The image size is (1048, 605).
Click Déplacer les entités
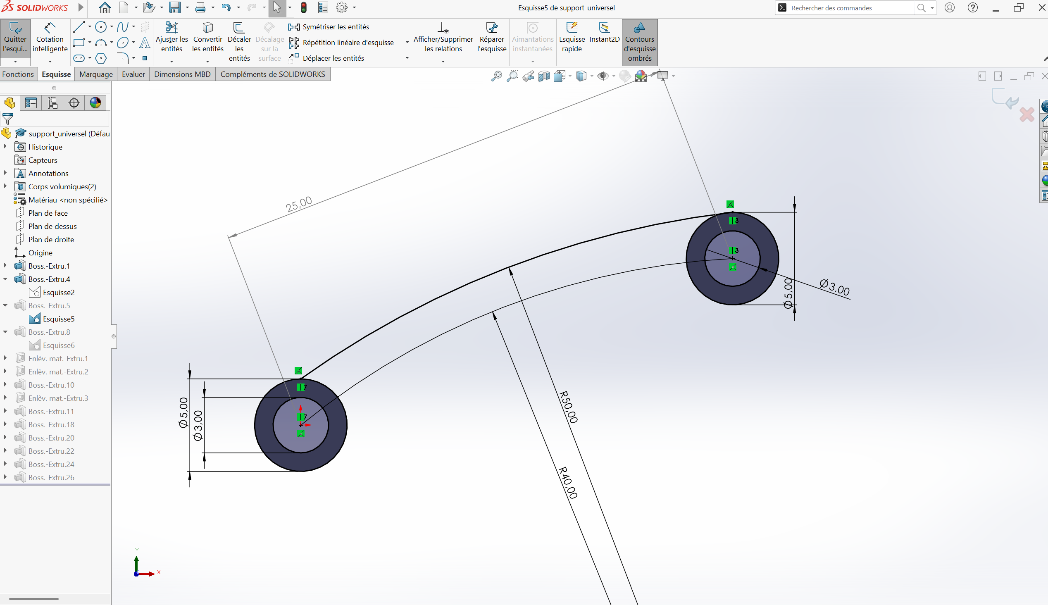pyautogui.click(x=326, y=58)
